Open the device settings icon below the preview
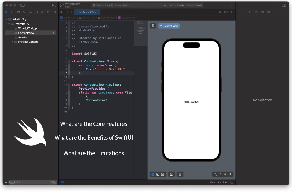The height and width of the screenshot is (192, 292). tap(171, 174)
